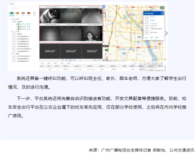Collapse the root node of the vehicle tree
Screen dimensions: 196x159
[x=11, y=19]
